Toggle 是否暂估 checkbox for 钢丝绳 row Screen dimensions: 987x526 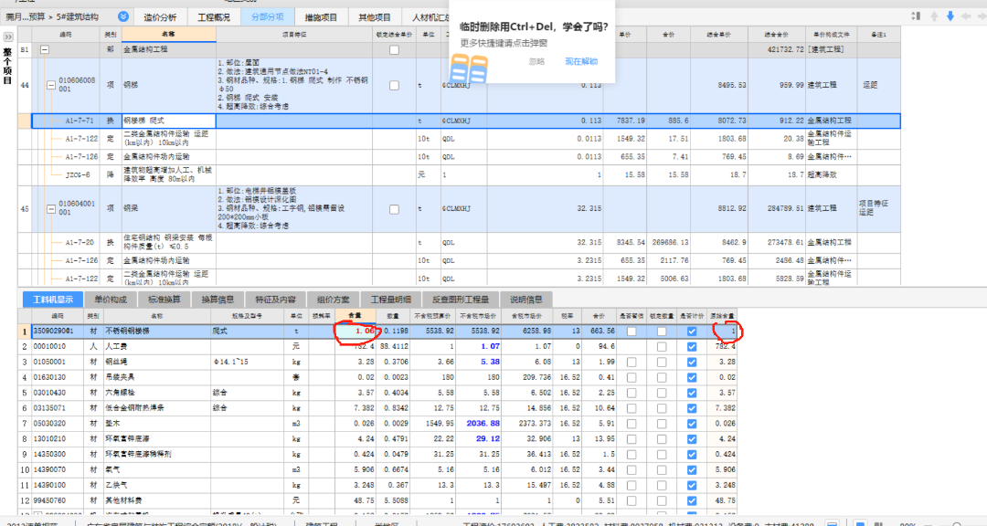point(631,363)
